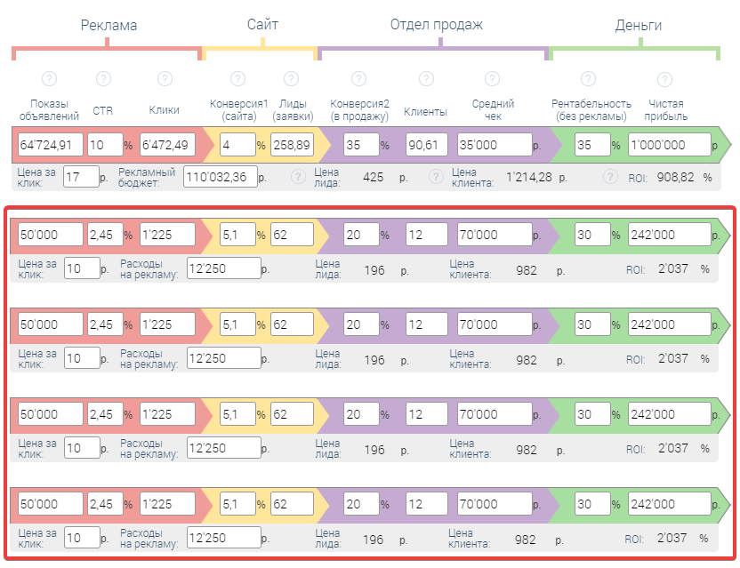Click Рекламный бюджет field 110'032,36

click(220, 177)
